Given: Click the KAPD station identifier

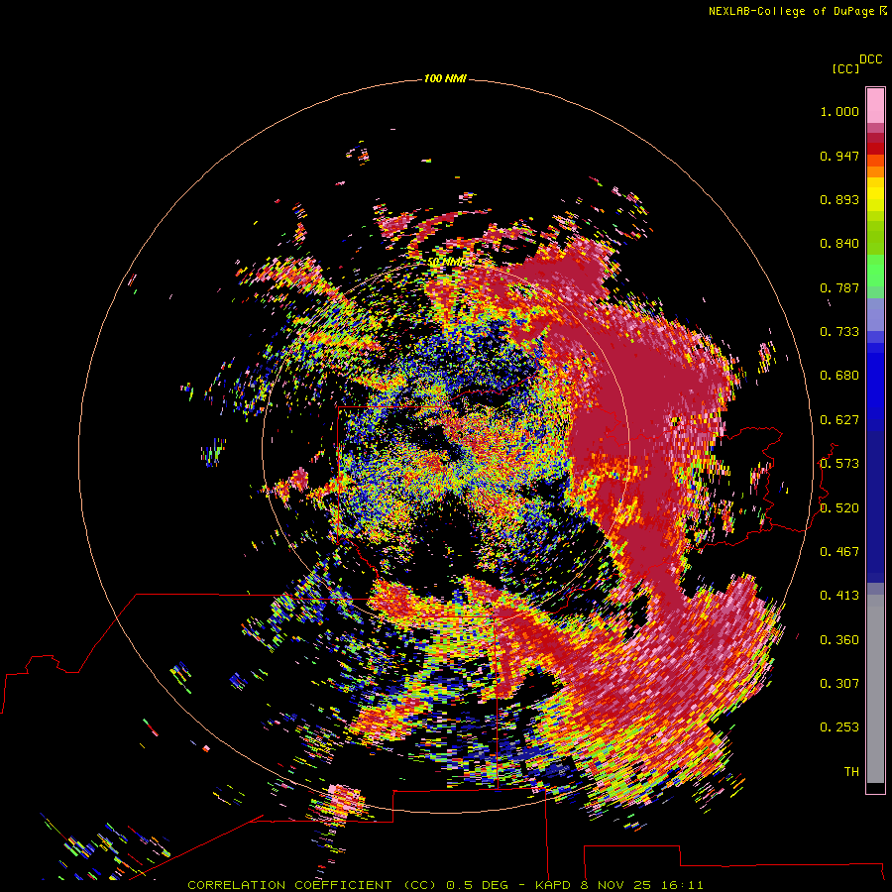Looking at the screenshot, I should click(553, 885).
